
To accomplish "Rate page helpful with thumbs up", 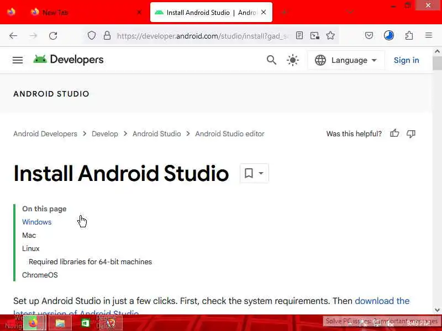I will (394, 134).
